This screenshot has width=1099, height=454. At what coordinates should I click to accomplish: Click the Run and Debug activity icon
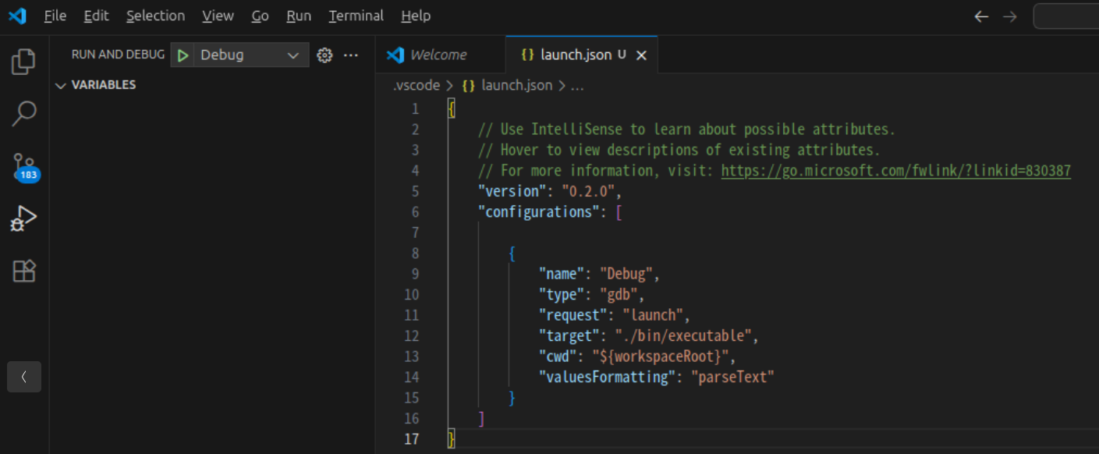(24, 219)
